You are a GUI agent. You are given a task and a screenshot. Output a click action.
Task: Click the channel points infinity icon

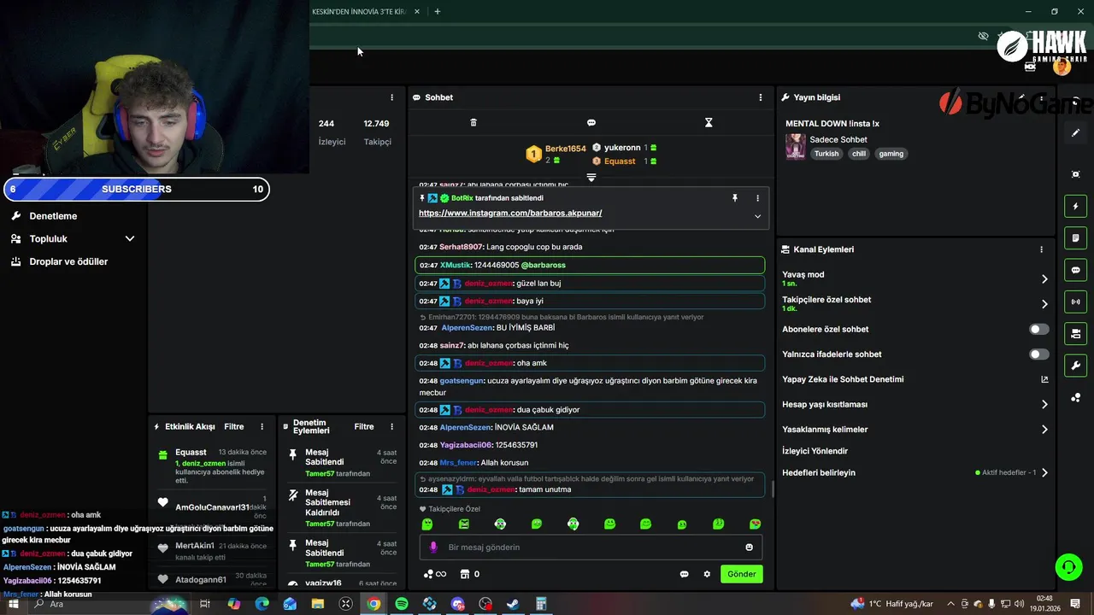pyautogui.click(x=435, y=574)
